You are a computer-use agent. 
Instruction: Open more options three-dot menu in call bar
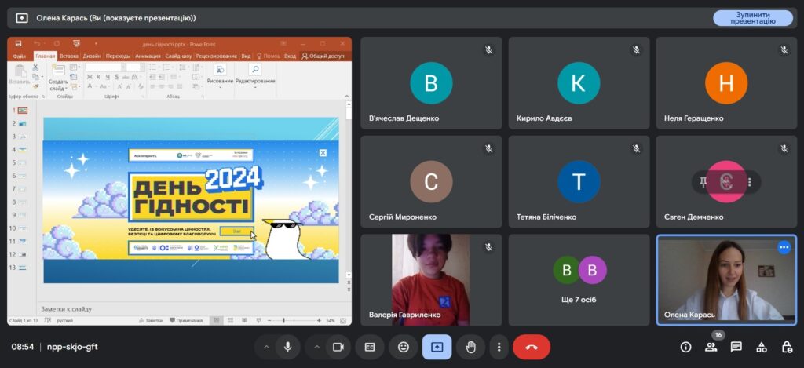point(499,347)
